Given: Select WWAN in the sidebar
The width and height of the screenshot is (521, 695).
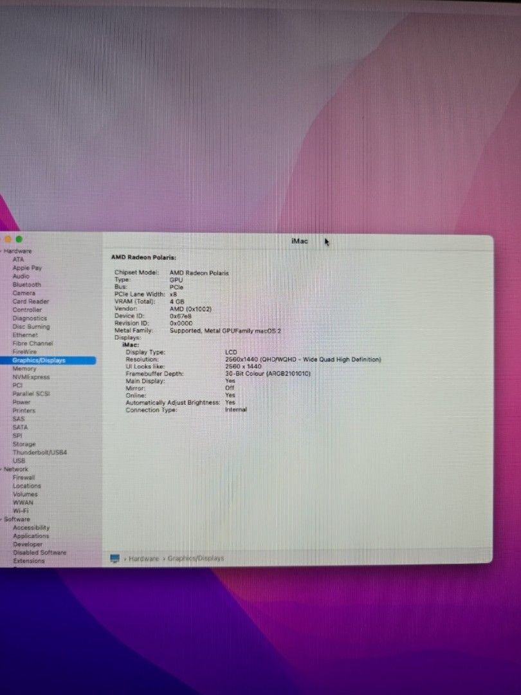Looking at the screenshot, I should point(23,503).
